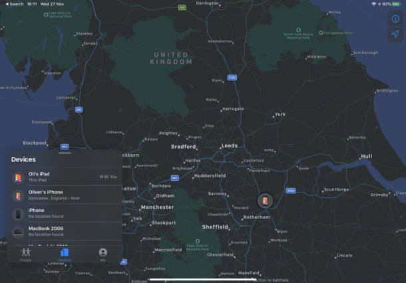Switch to the Me tab
Image resolution: width=406 pixels, height=283 pixels.
click(x=102, y=254)
